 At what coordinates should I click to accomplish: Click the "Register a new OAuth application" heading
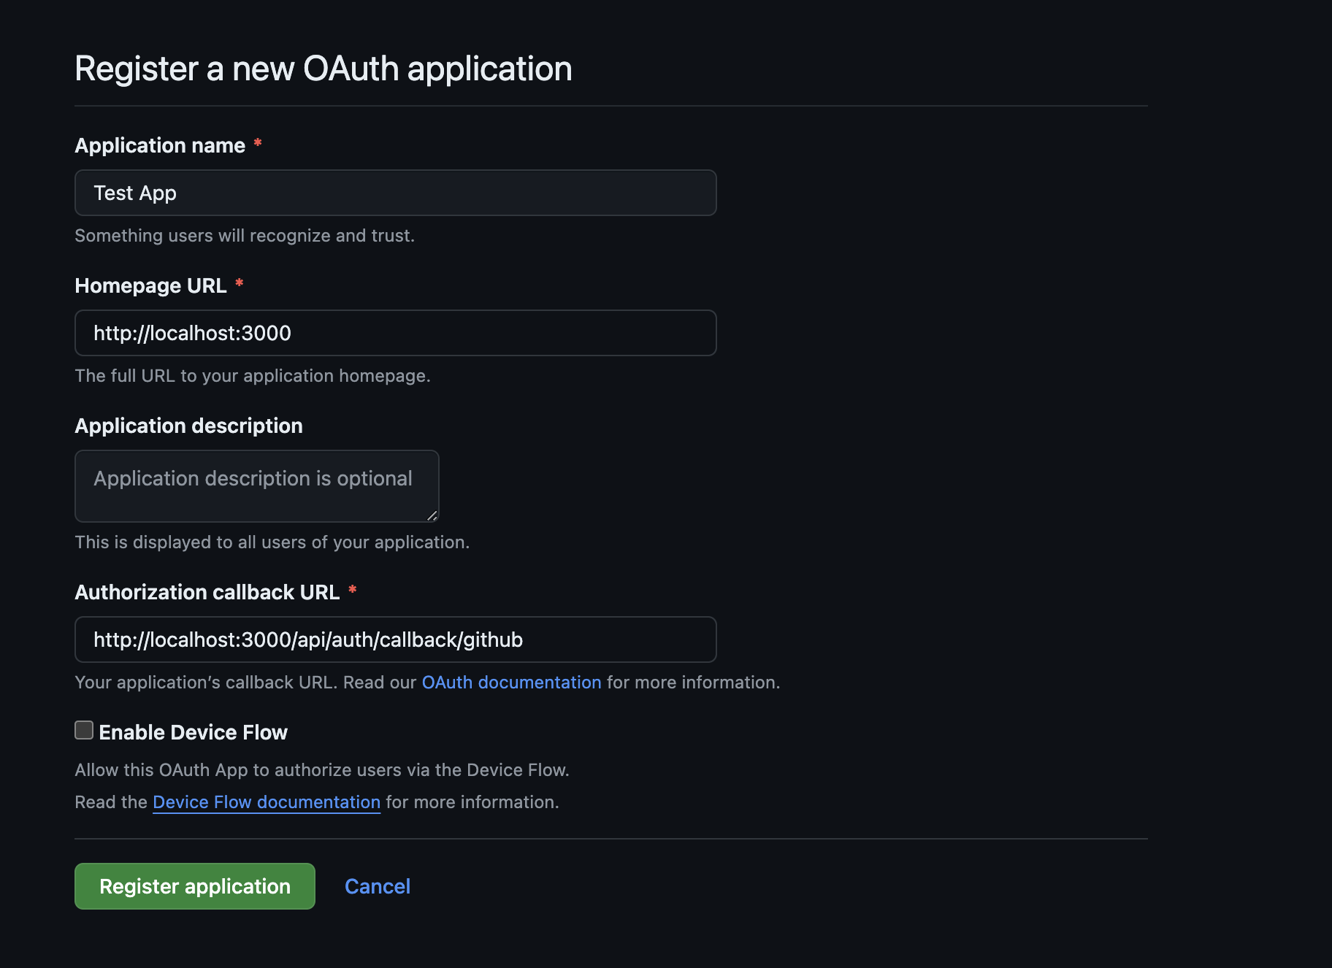click(324, 69)
